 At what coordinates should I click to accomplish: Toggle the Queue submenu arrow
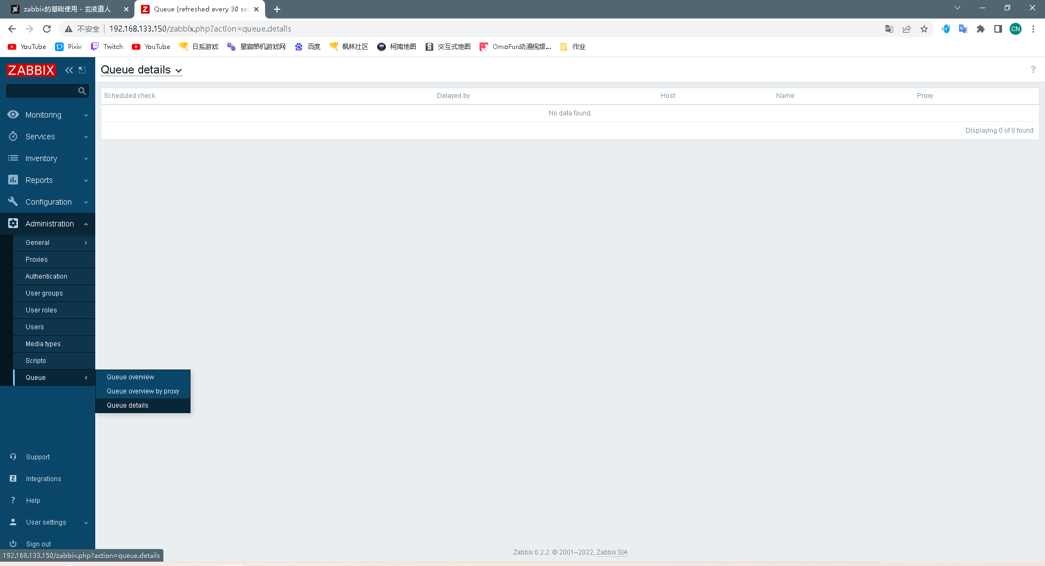[x=86, y=378]
